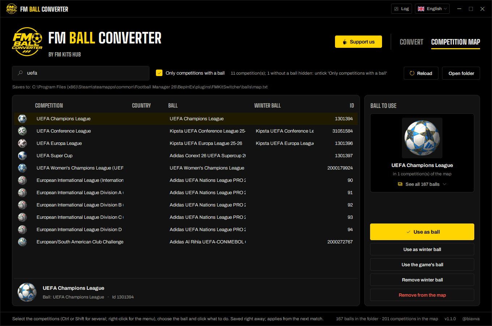Select the Competition Map tab

point(455,42)
